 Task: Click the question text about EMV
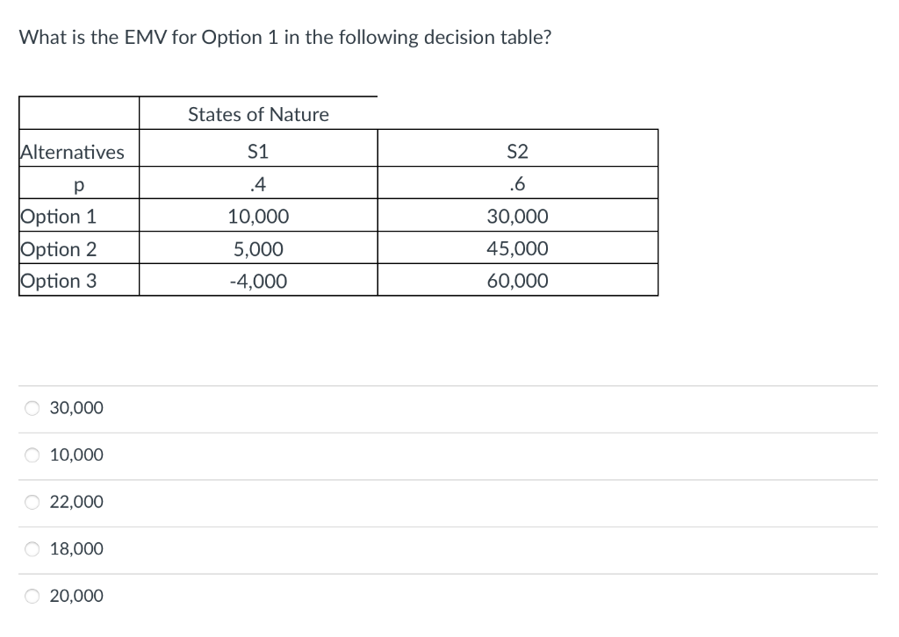284,37
